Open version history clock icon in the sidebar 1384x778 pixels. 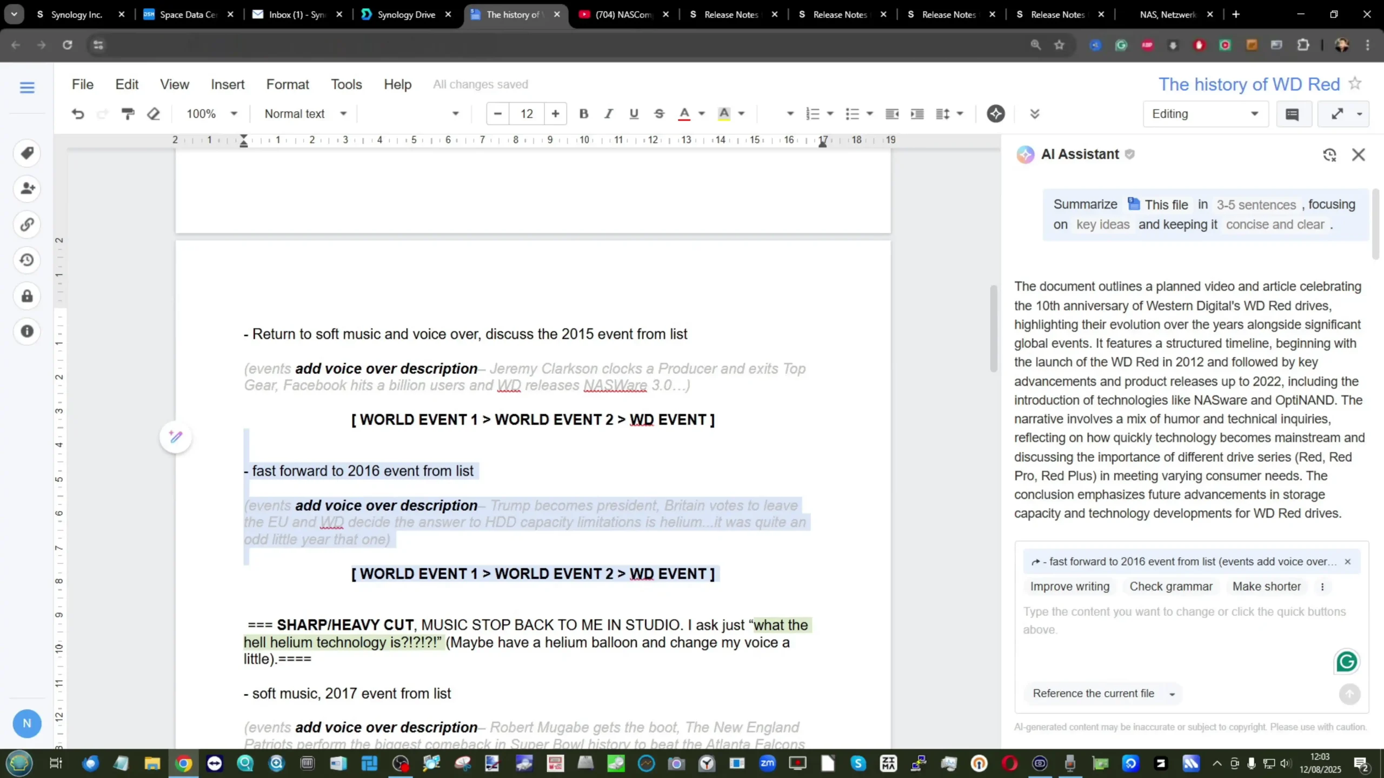pos(27,260)
